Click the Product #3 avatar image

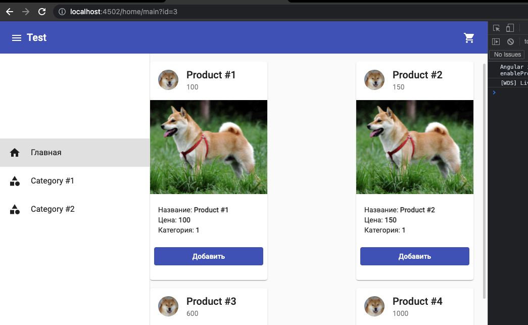[168, 306]
